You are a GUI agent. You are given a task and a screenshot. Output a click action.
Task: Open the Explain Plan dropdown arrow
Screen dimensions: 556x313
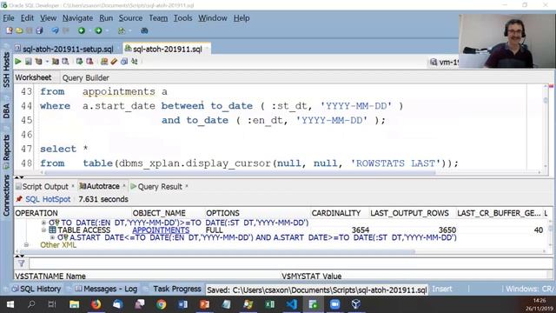[47, 62]
